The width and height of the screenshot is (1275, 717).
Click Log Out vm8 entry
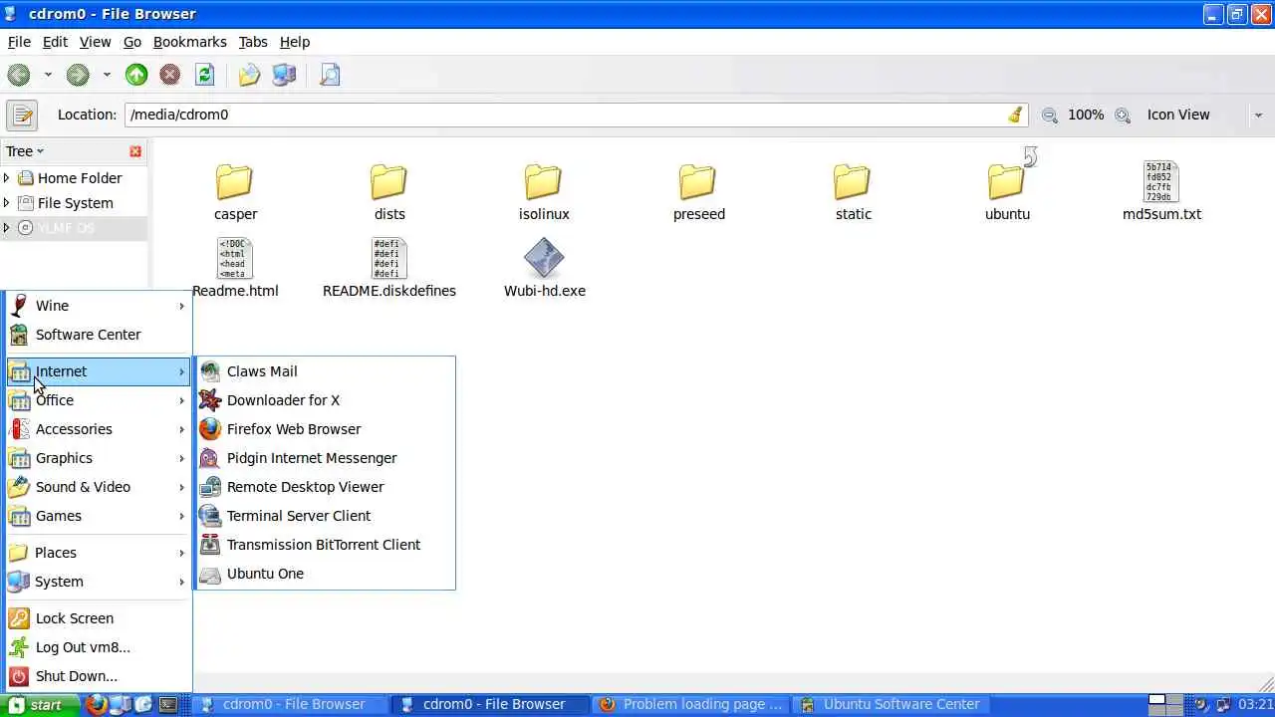tap(98, 647)
